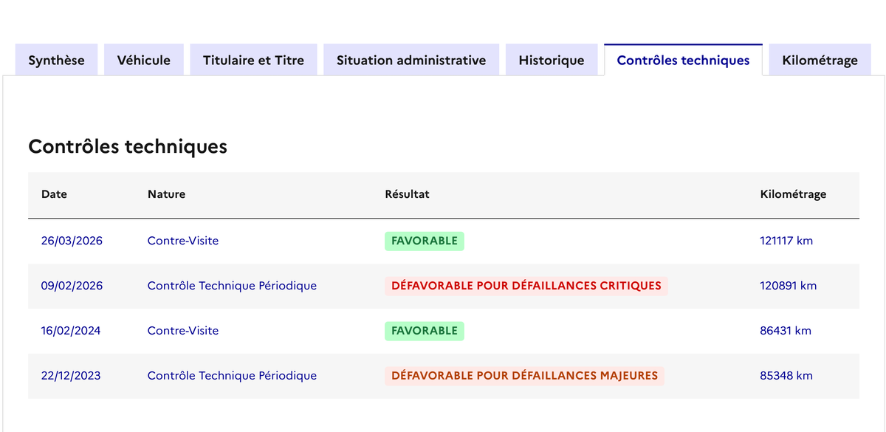This screenshot has height=432, width=886.
Task: Select the Titulaire et Titre tab
Action: [x=253, y=61]
